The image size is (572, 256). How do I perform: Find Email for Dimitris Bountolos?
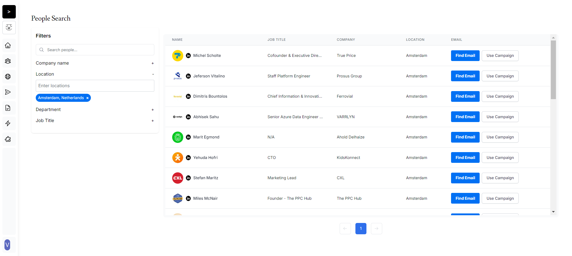pyautogui.click(x=465, y=96)
